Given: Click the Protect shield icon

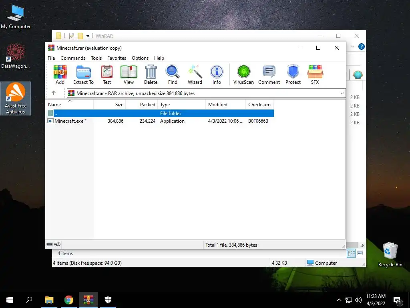Looking at the screenshot, I should pyautogui.click(x=293, y=75).
